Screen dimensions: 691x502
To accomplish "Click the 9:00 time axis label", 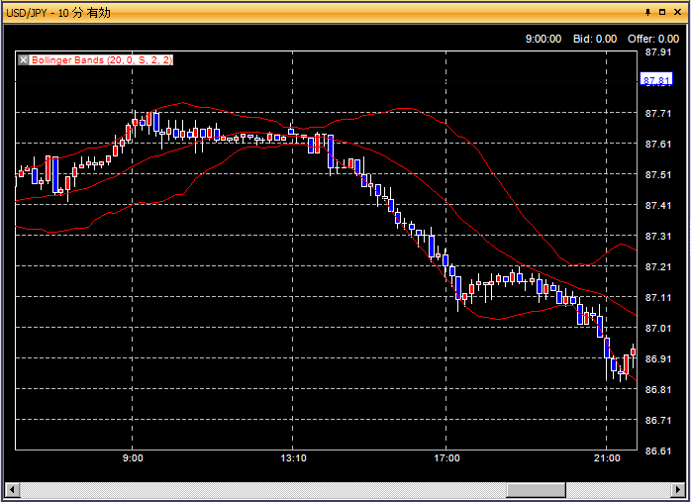I will click(133, 458).
